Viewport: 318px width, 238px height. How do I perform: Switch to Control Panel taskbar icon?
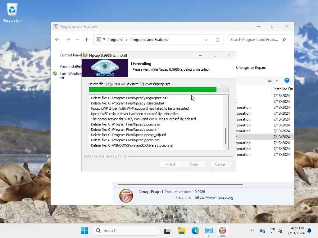tap(209, 231)
